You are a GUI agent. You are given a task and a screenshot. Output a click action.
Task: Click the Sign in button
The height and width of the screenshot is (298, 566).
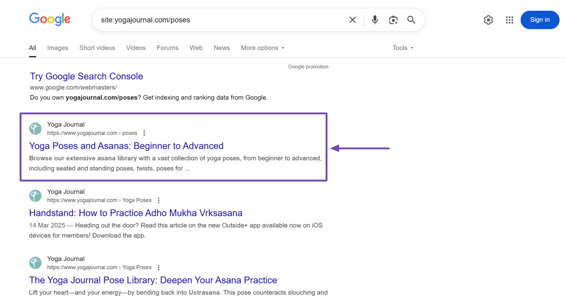coord(539,20)
